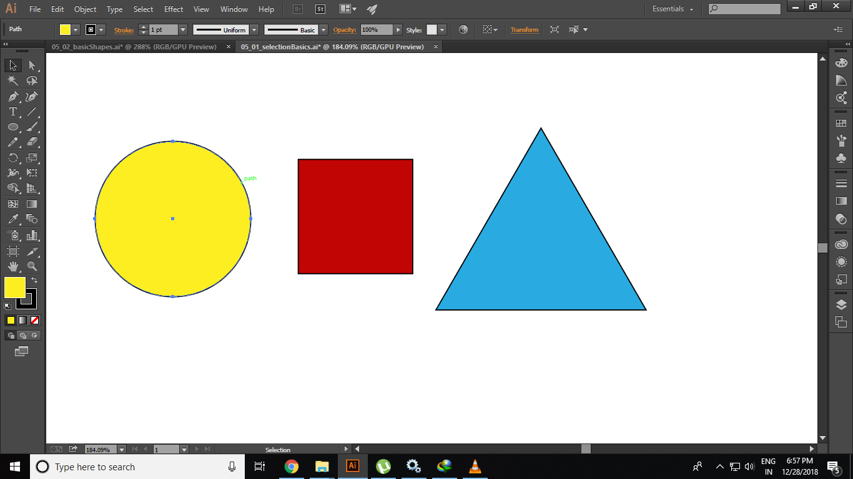The image size is (853, 479).
Task: Set paint mode to Color
Action: click(11, 320)
